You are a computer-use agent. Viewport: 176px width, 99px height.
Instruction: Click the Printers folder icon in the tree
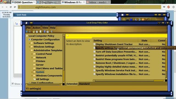coord(34,61)
